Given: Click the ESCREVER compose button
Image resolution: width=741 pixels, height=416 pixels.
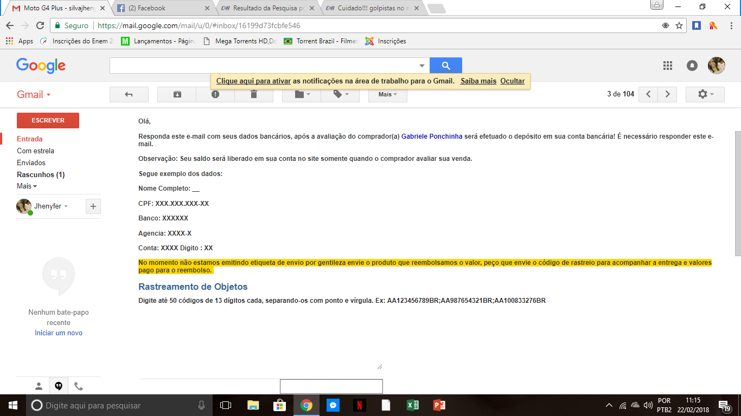Looking at the screenshot, I should [48, 120].
